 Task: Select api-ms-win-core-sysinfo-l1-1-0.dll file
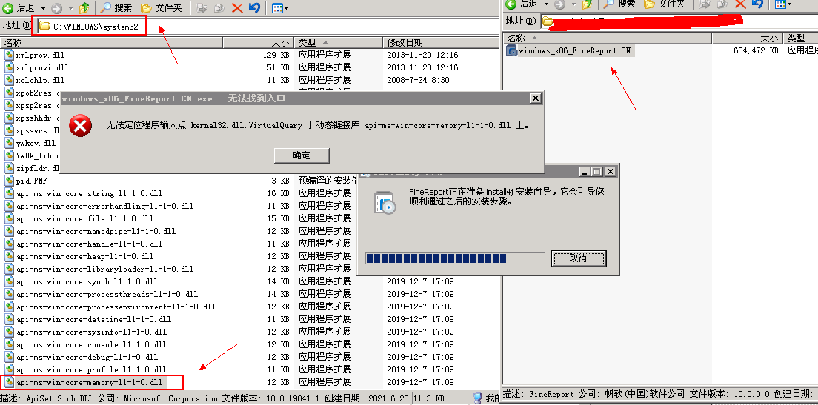pos(91,332)
